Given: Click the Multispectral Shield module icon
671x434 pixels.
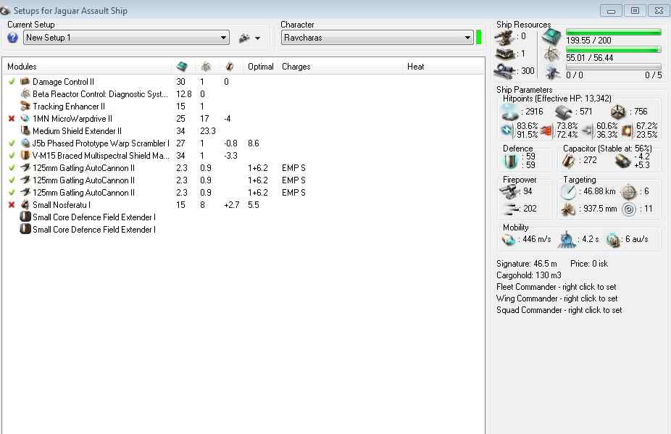Looking at the screenshot, I should click(25, 155).
